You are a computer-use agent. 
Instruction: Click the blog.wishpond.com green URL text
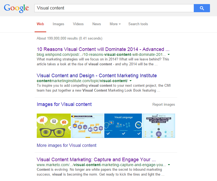[101, 54]
